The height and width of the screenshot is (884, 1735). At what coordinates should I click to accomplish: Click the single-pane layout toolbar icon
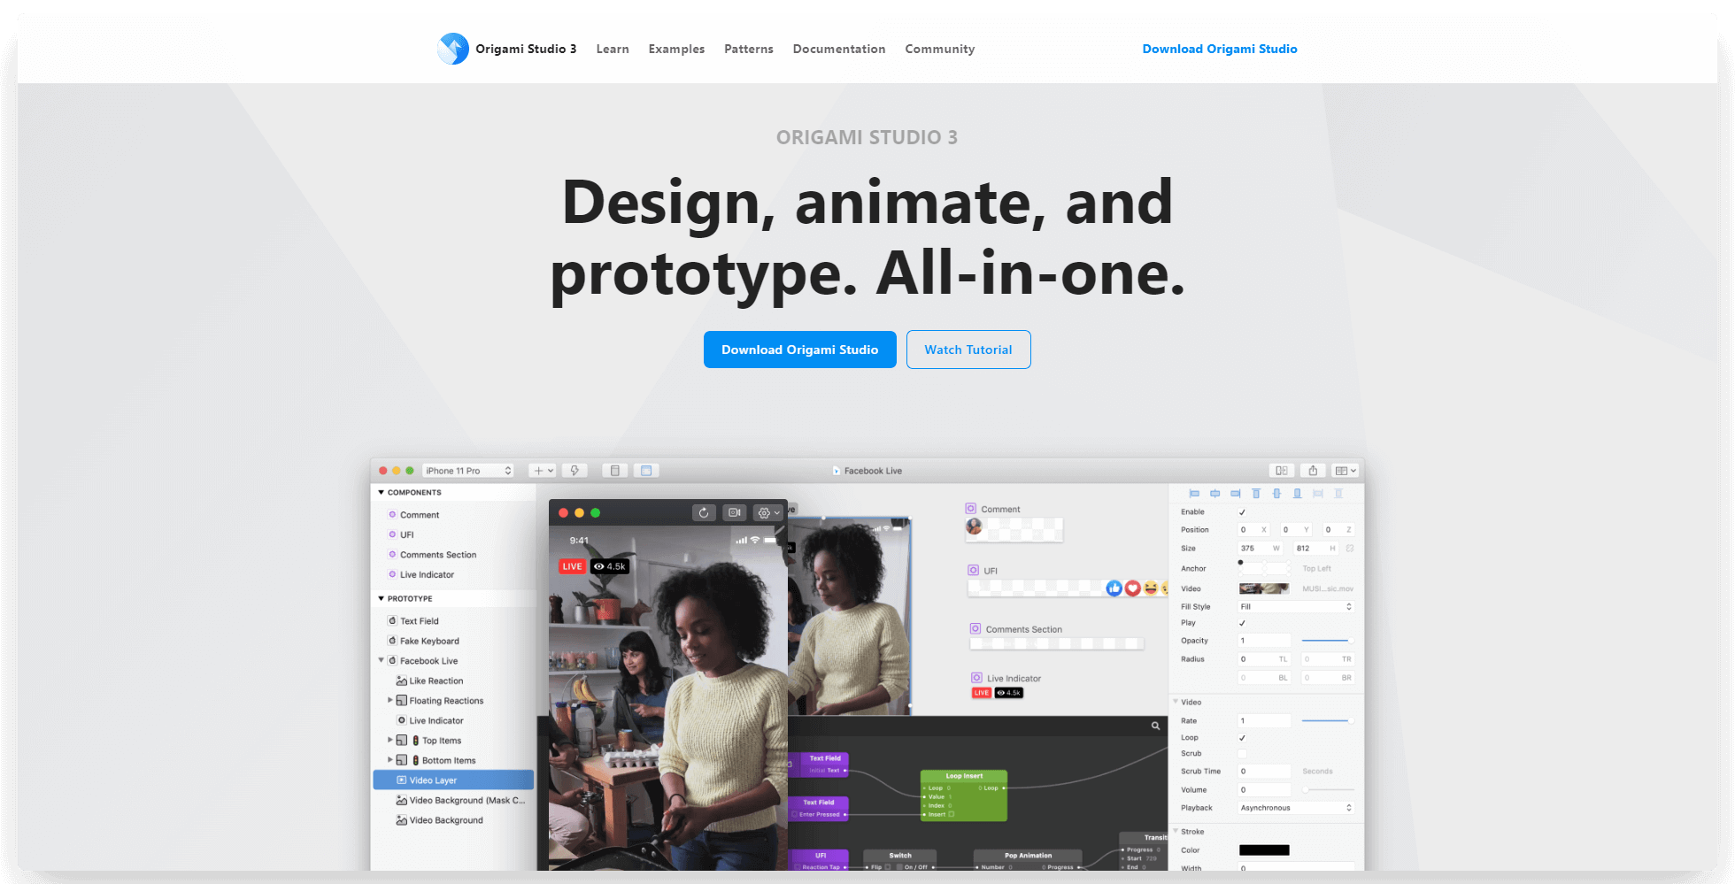(615, 471)
